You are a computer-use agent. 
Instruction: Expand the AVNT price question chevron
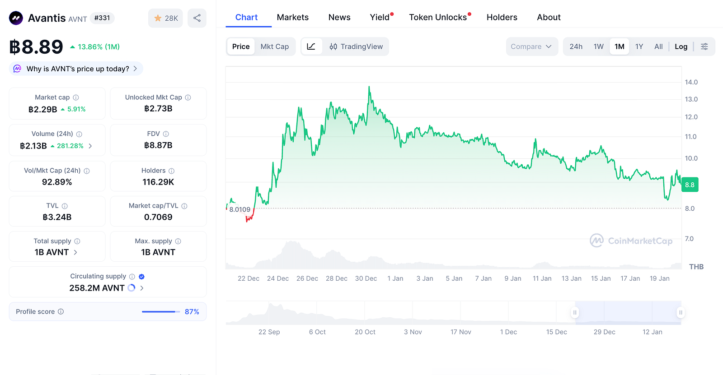(135, 69)
